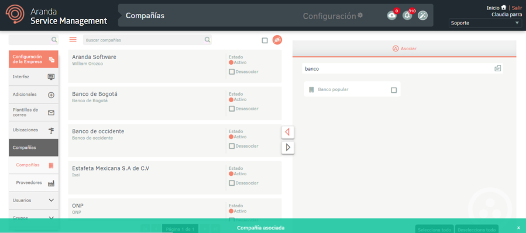Click William Orozco under Aranda Software

click(x=87, y=64)
